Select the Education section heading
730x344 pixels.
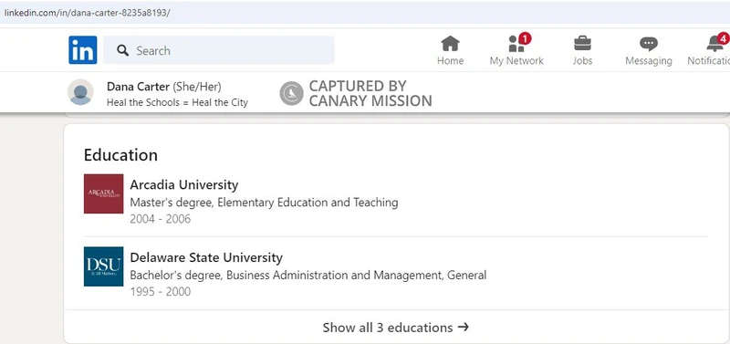coord(120,155)
